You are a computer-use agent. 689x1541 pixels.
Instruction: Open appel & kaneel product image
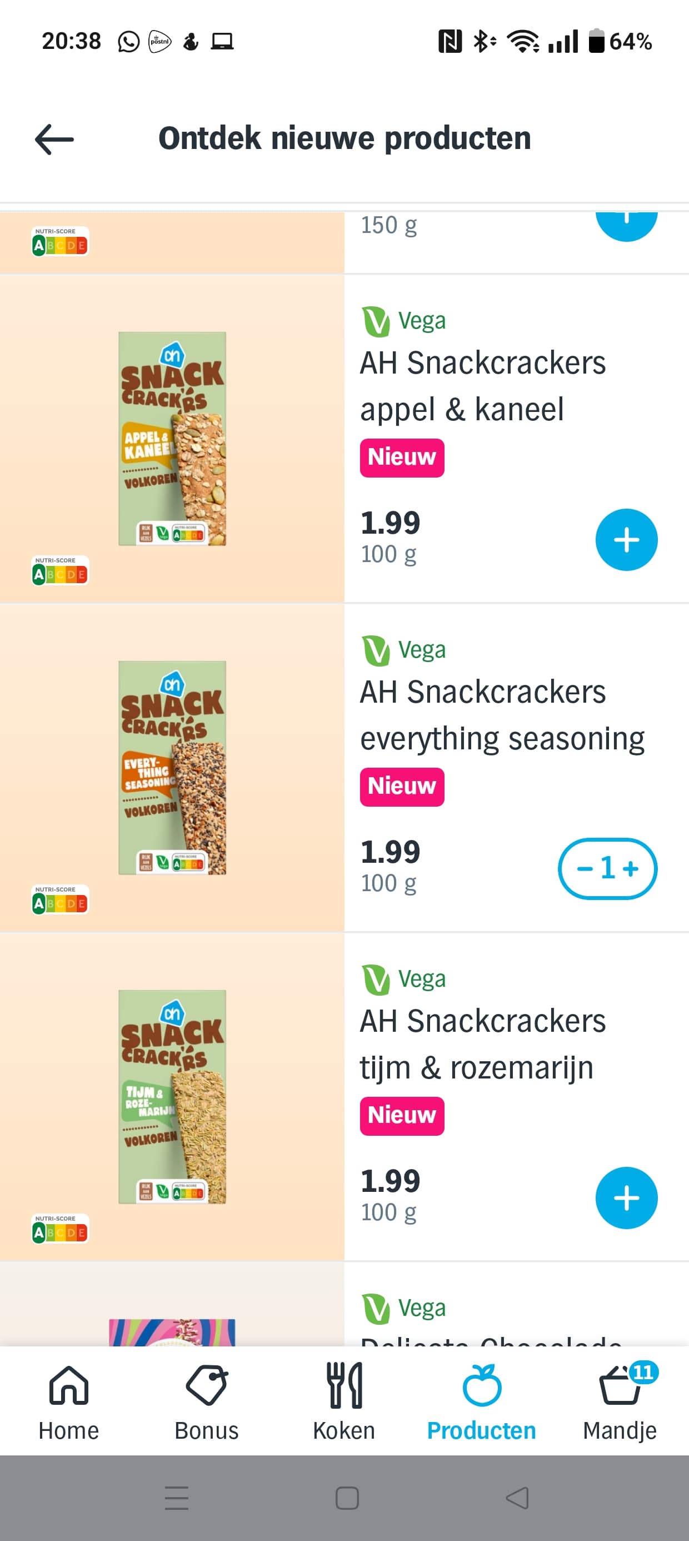[172, 439]
